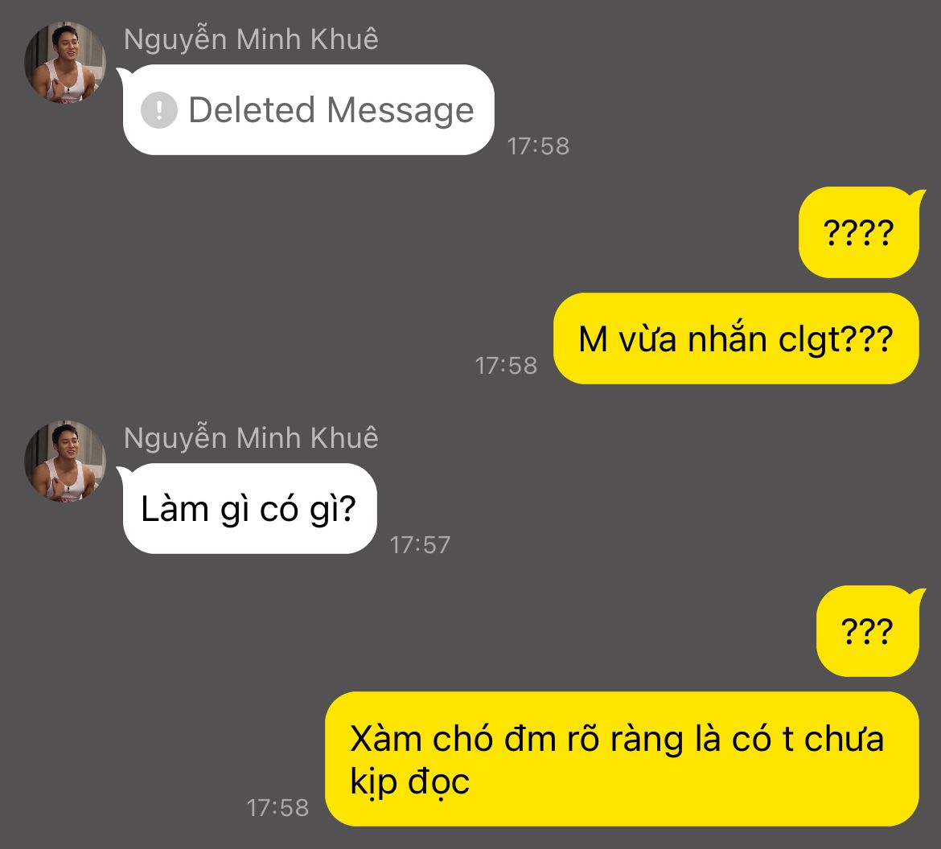This screenshot has width=941, height=849.
Task: Open the avatar next to 'Làm gì có gì?'
Action: click(x=65, y=461)
